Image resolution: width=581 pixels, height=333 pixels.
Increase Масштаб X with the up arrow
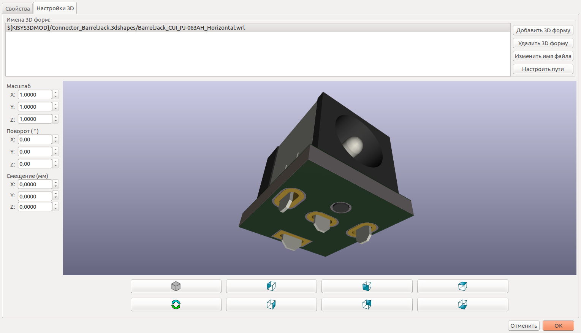pyautogui.click(x=56, y=93)
